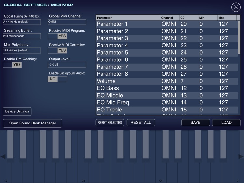Click Min value 0 of EQ Treble

click(201, 110)
